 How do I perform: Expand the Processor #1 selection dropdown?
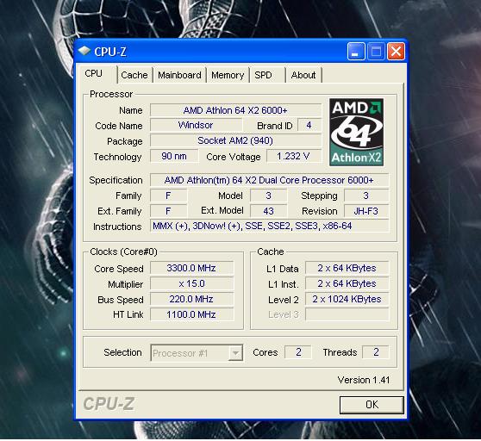pos(235,353)
